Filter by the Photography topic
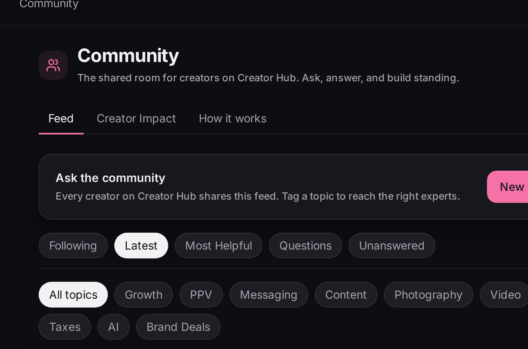The height and width of the screenshot is (349, 528). click(x=429, y=295)
